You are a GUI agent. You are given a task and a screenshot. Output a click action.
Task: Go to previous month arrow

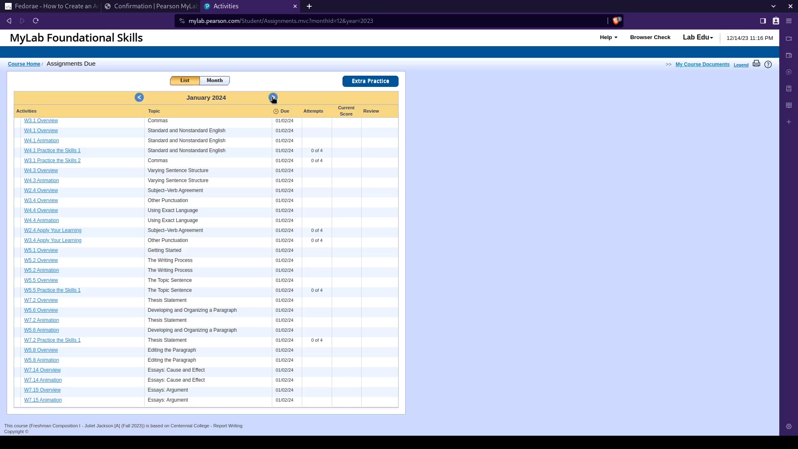139,97
